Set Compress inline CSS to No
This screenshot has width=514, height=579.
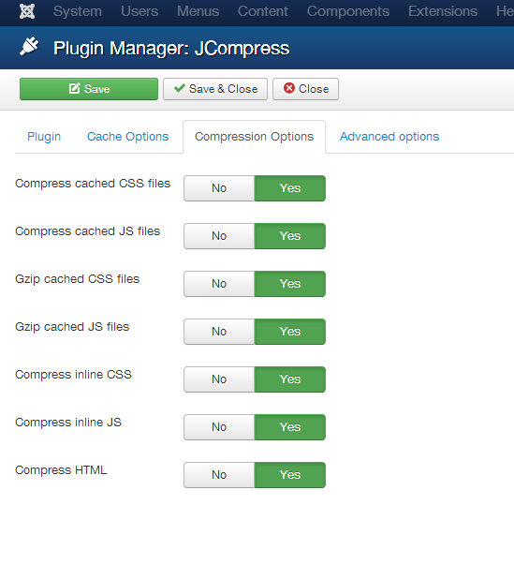click(219, 379)
